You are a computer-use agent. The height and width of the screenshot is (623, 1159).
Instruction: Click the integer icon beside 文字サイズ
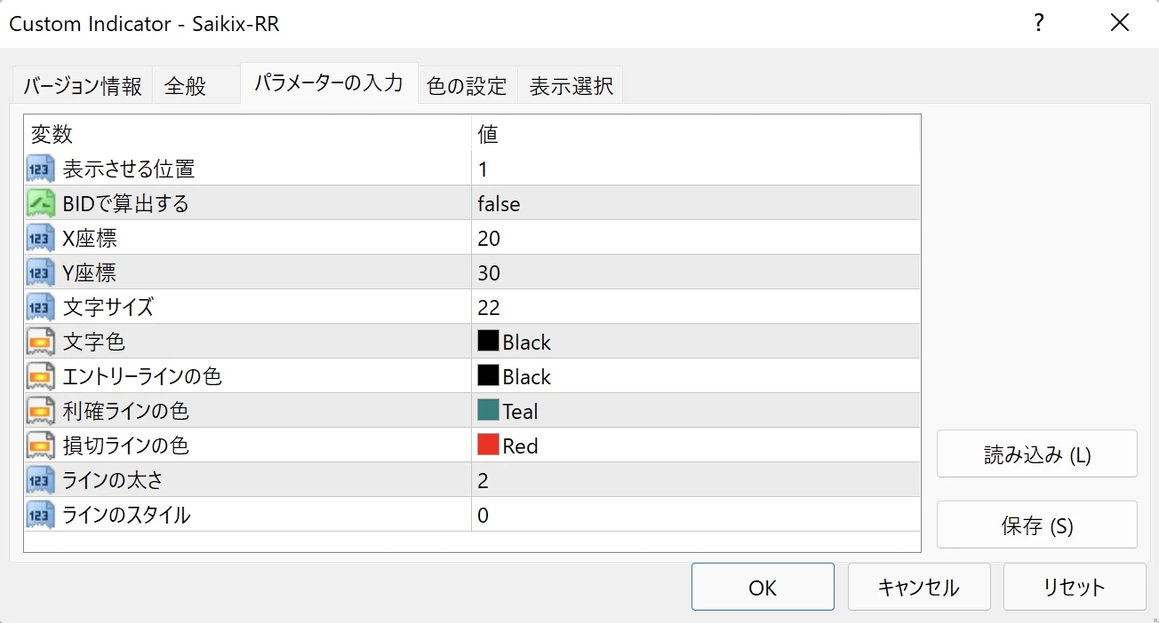click(x=40, y=307)
